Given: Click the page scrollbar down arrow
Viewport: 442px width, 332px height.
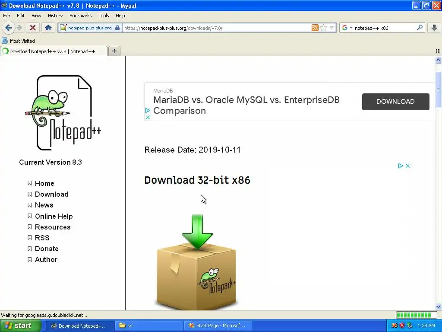Looking at the screenshot, I should point(438,306).
